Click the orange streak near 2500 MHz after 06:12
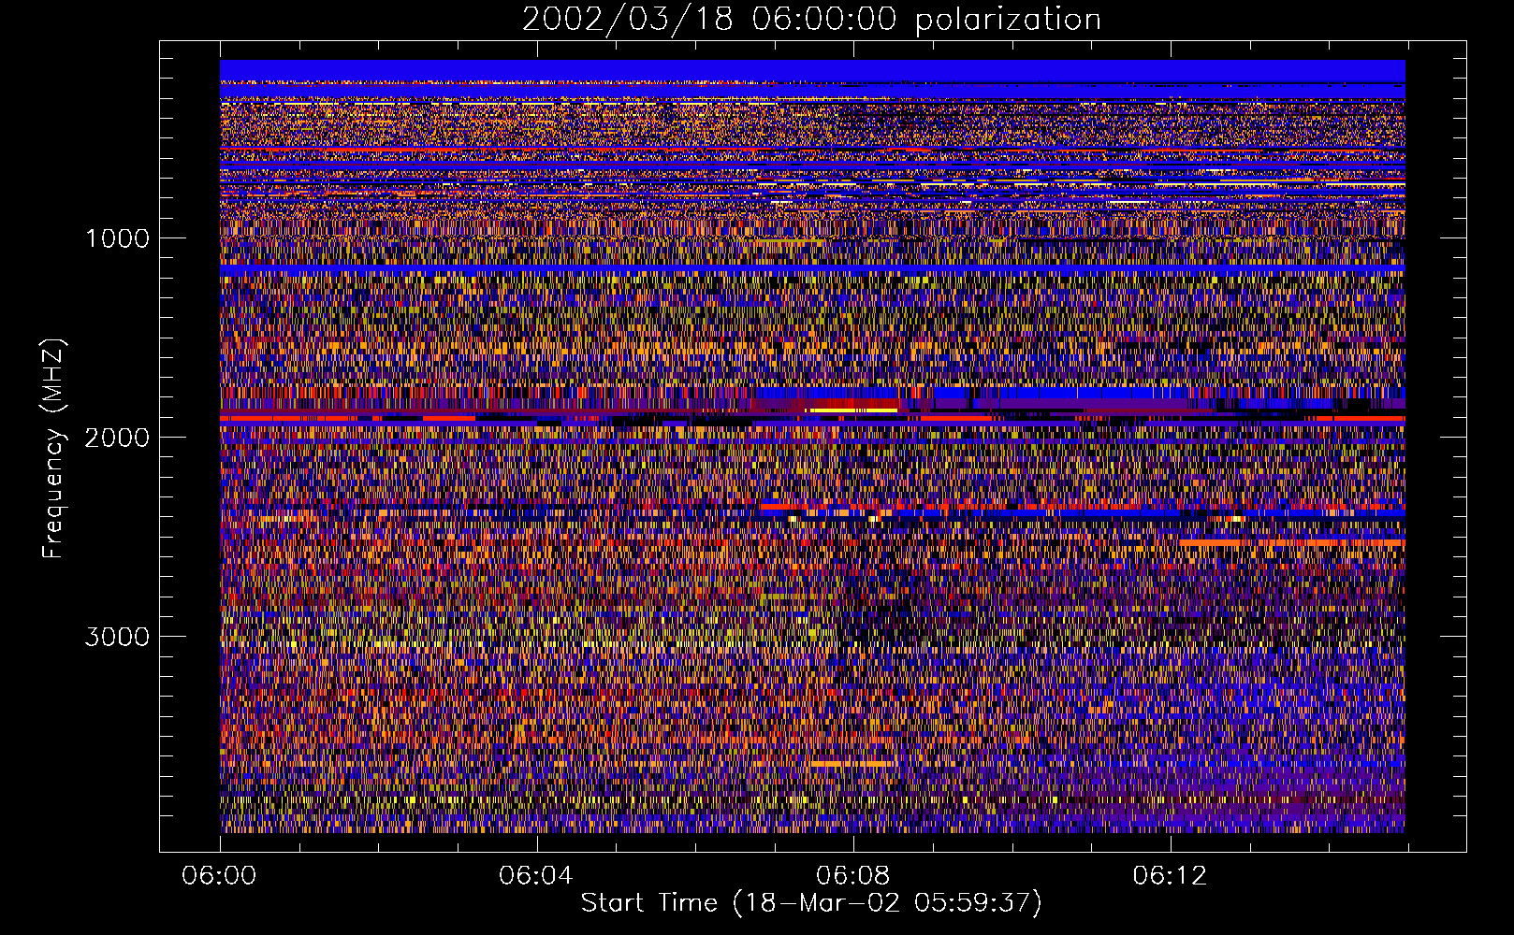1514x935 pixels. click(1291, 542)
